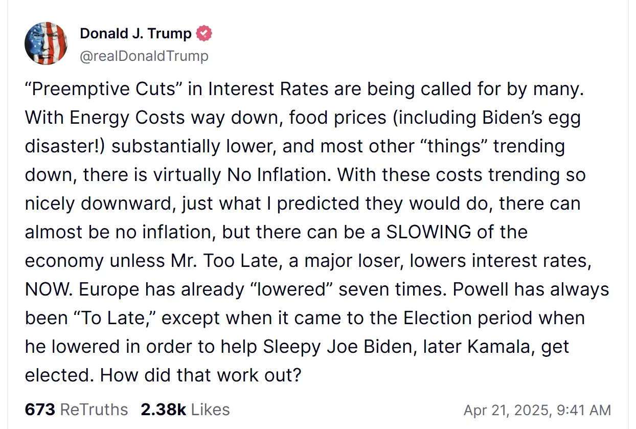Click the word ReTruths below the post
Image resolution: width=636 pixels, height=429 pixels.
94,410
